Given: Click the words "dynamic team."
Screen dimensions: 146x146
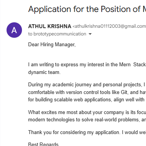Looking at the screenshot, I should point(44,72).
